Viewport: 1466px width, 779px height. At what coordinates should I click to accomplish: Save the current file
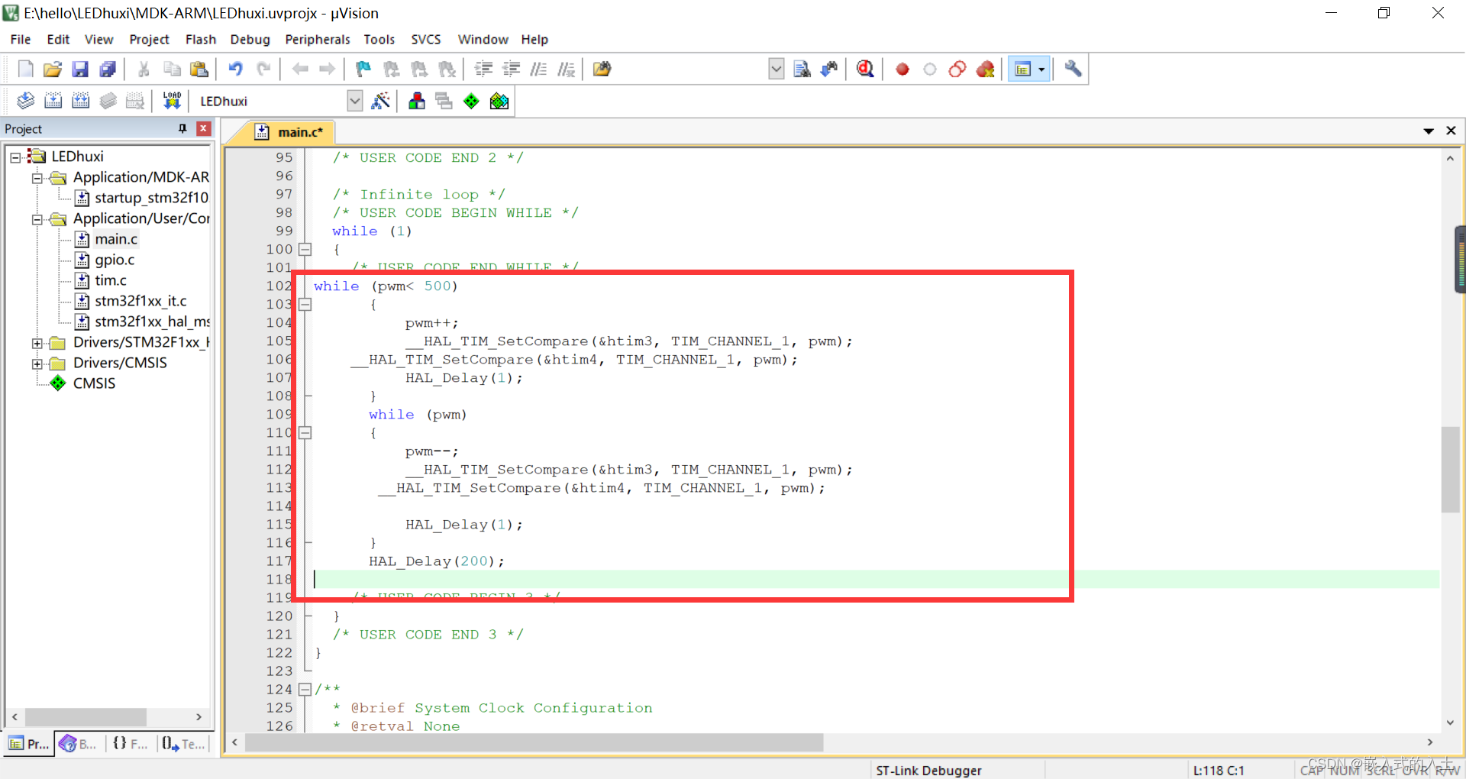[x=80, y=69]
